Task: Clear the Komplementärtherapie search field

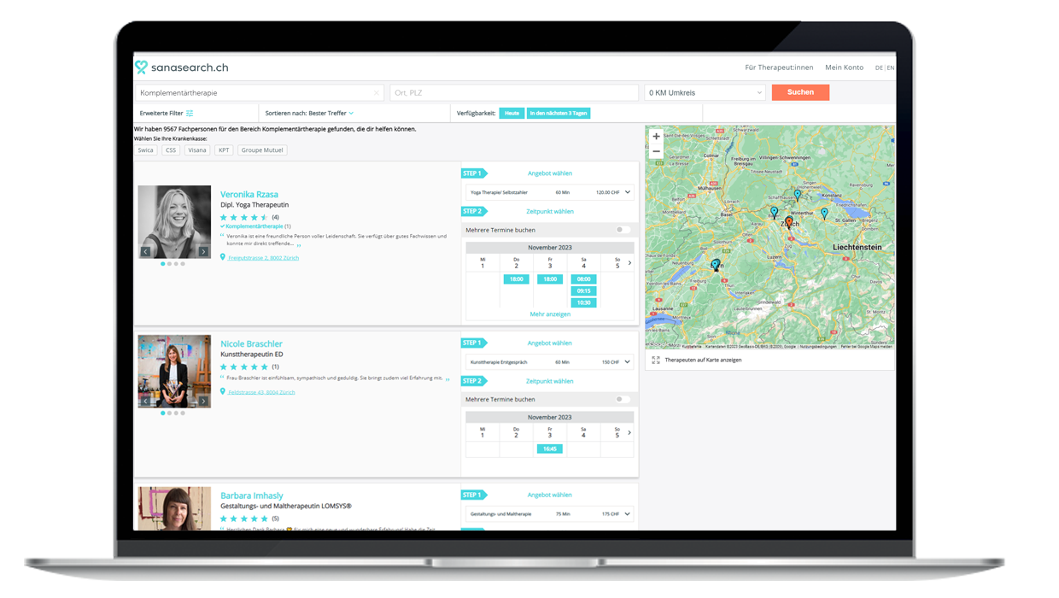Action: pyautogui.click(x=377, y=93)
